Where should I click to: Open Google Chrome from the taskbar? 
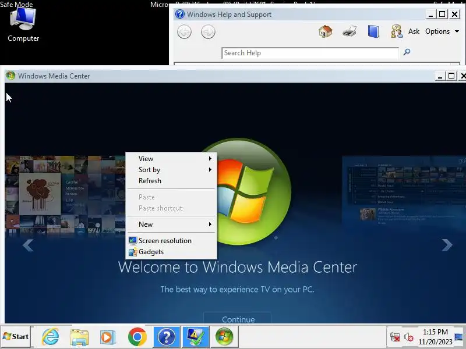pyautogui.click(x=137, y=337)
